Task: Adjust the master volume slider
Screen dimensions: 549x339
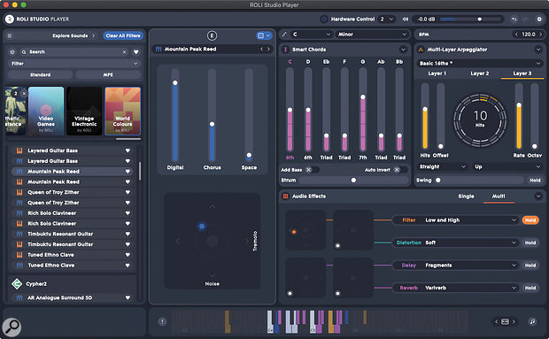Action: pos(471,19)
